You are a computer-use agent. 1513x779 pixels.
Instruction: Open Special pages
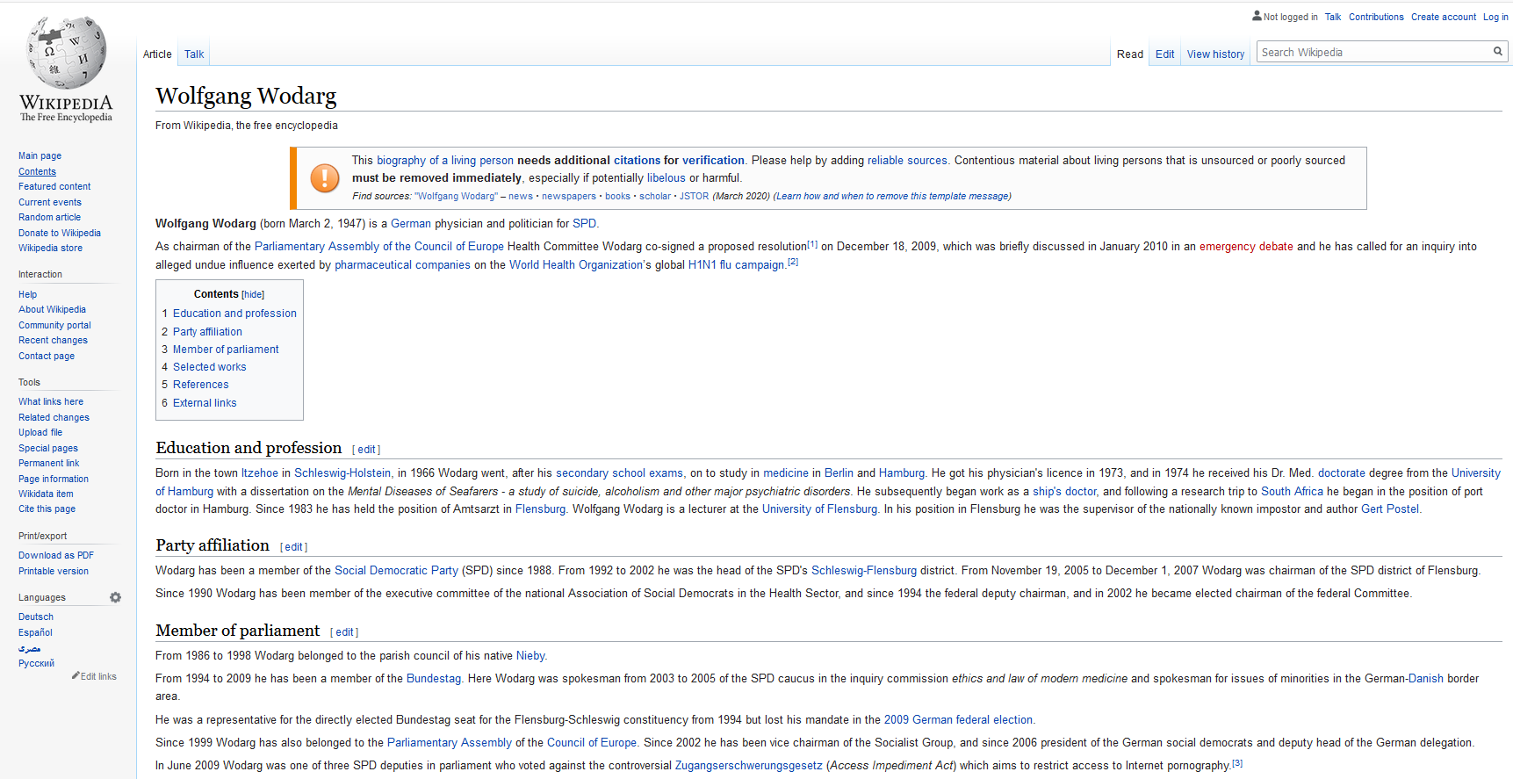(x=48, y=449)
